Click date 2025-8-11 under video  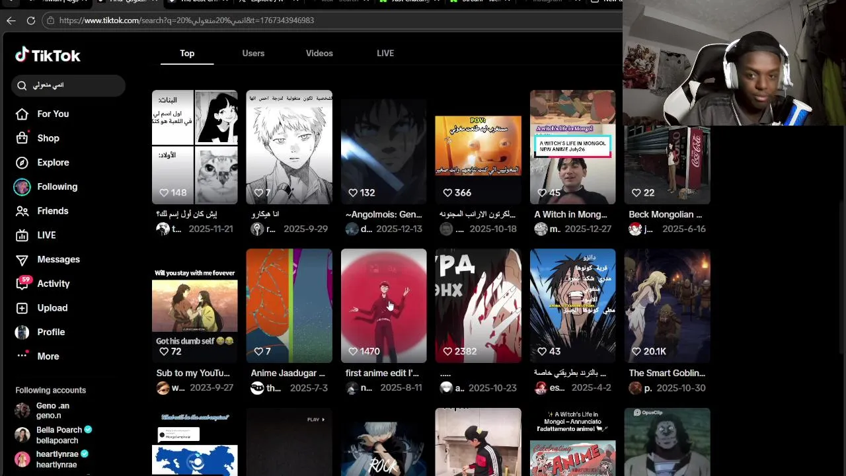(x=401, y=388)
